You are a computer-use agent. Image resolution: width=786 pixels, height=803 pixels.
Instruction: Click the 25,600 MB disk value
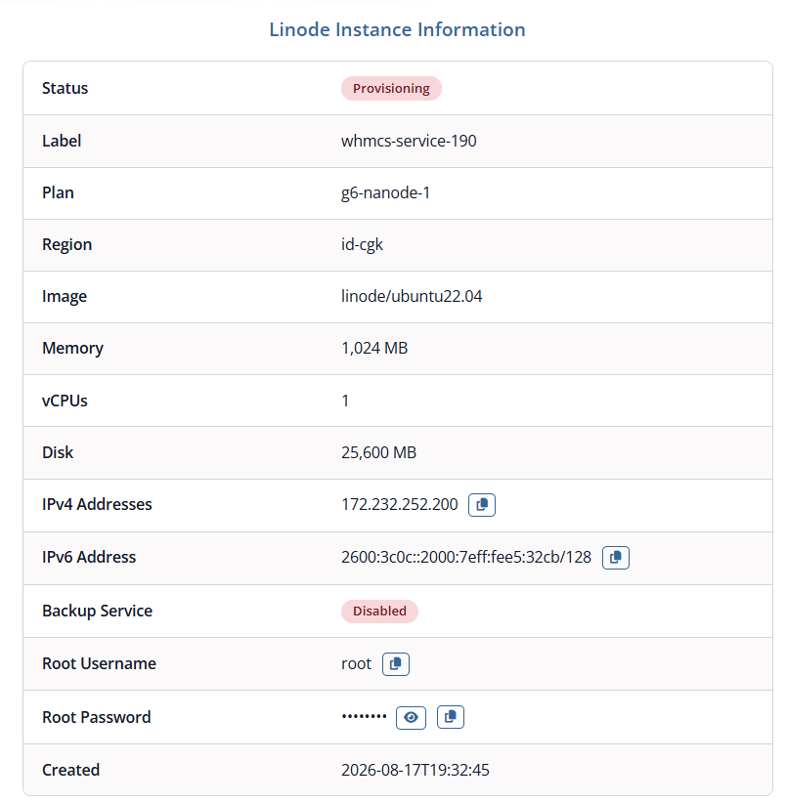tap(378, 452)
